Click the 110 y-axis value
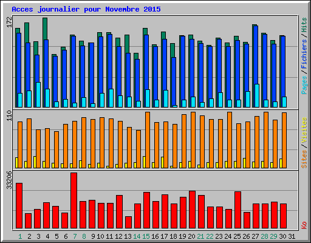The image size is (311, 243). pos(9,115)
